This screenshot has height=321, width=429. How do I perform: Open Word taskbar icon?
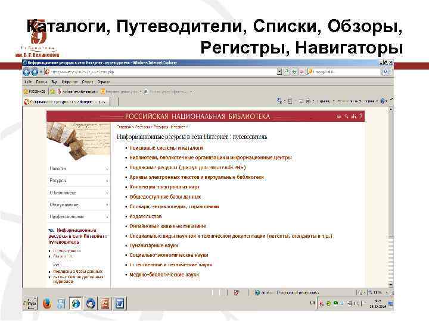(120, 304)
